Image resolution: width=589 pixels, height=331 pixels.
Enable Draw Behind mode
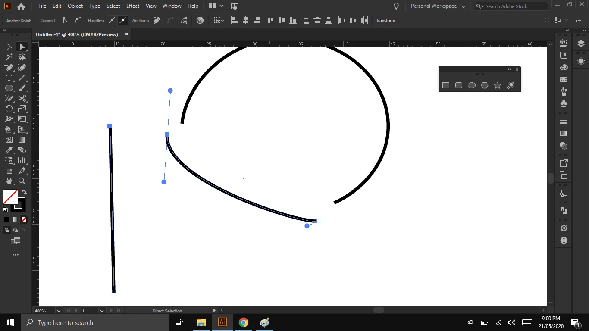click(16, 230)
